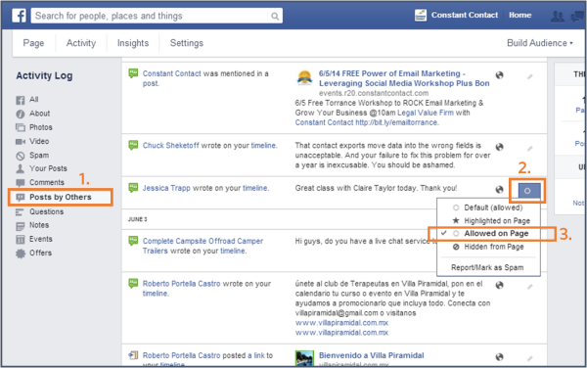Select Report/Mark as Spam
The height and width of the screenshot is (368, 587).
[488, 267]
